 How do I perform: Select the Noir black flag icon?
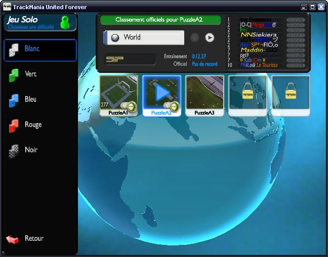pos(14,151)
